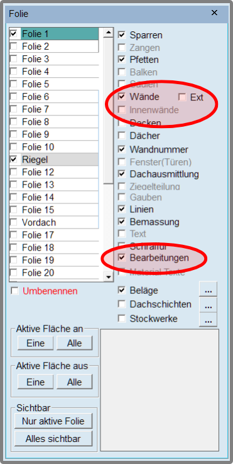Click Nur aktive Folie button
Image resolution: width=233 pixels, height=464 pixels.
(x=53, y=421)
